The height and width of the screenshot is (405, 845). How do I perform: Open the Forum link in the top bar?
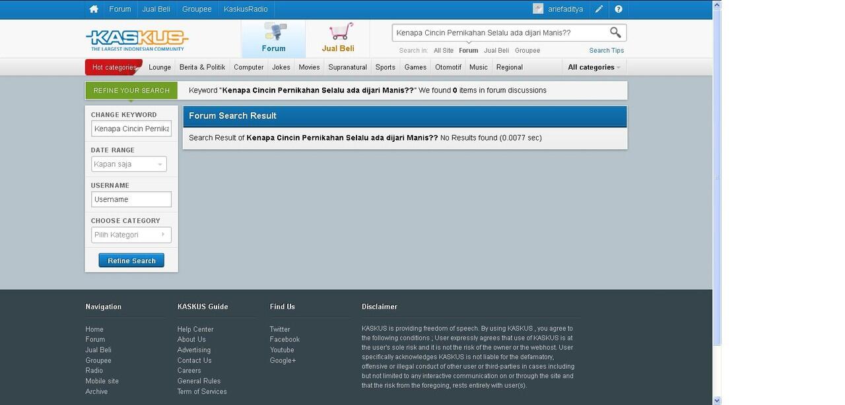coord(120,9)
